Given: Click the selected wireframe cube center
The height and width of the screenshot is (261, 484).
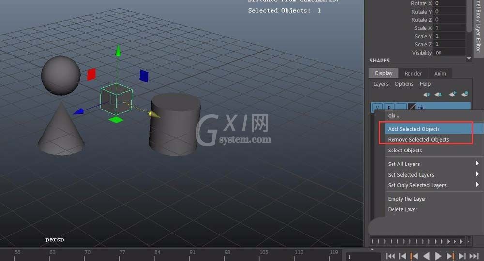Looking at the screenshot, I should pyautogui.click(x=116, y=99).
